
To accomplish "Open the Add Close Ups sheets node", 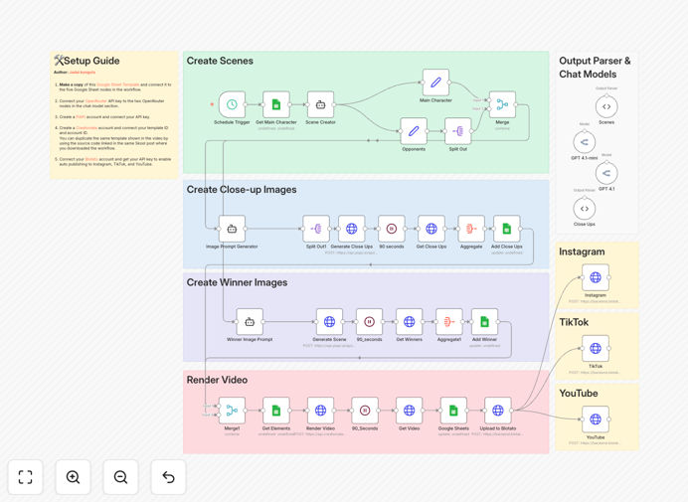I will (x=507, y=229).
